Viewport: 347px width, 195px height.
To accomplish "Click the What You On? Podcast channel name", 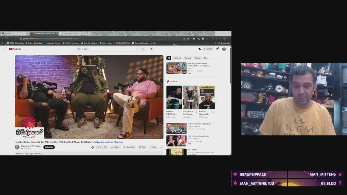I will 31,146.
